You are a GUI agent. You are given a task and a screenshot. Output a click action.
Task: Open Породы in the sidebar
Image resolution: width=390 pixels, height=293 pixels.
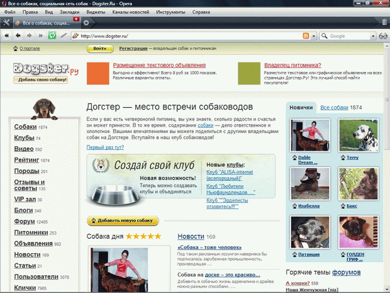click(26, 171)
